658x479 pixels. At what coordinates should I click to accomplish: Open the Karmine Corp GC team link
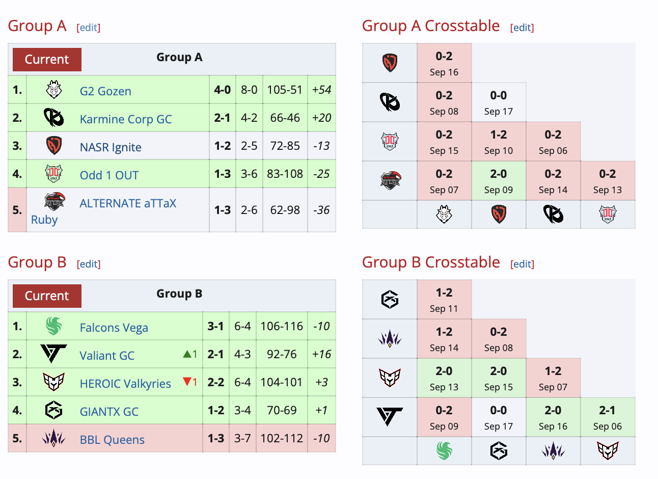(x=126, y=119)
